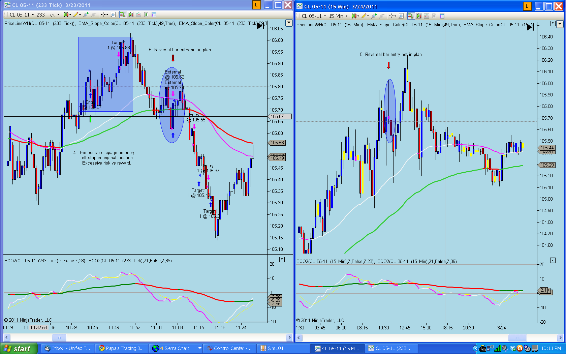Viewport: 566px width, 354px height.
Task: Open chart properties icon in 233 Tick window
Action: point(154,14)
